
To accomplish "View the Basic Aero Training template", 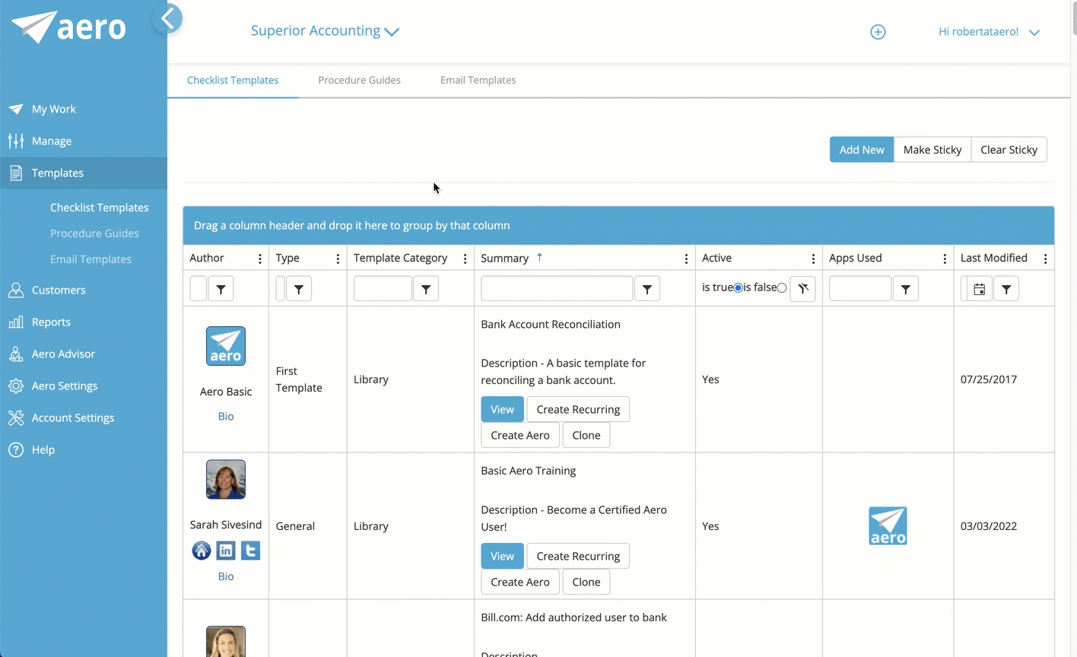I will coord(502,556).
